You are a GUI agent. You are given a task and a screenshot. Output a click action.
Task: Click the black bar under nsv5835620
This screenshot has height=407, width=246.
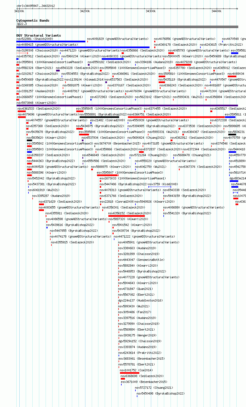pyautogui.click(x=29, y=140)
